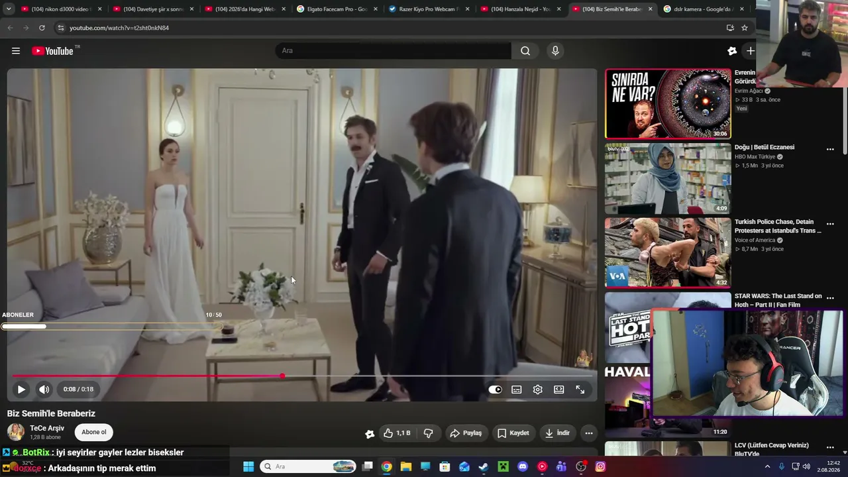Click the YouTube search field
The height and width of the screenshot is (477, 848).
tap(393, 51)
